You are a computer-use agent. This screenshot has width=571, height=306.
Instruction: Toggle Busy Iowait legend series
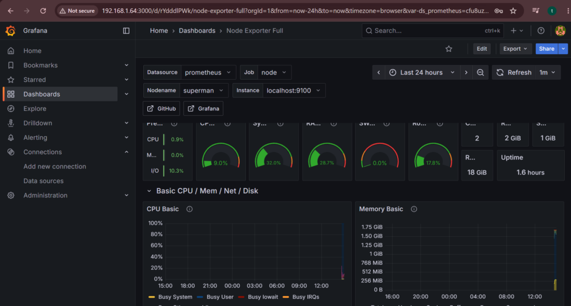tap(258, 297)
